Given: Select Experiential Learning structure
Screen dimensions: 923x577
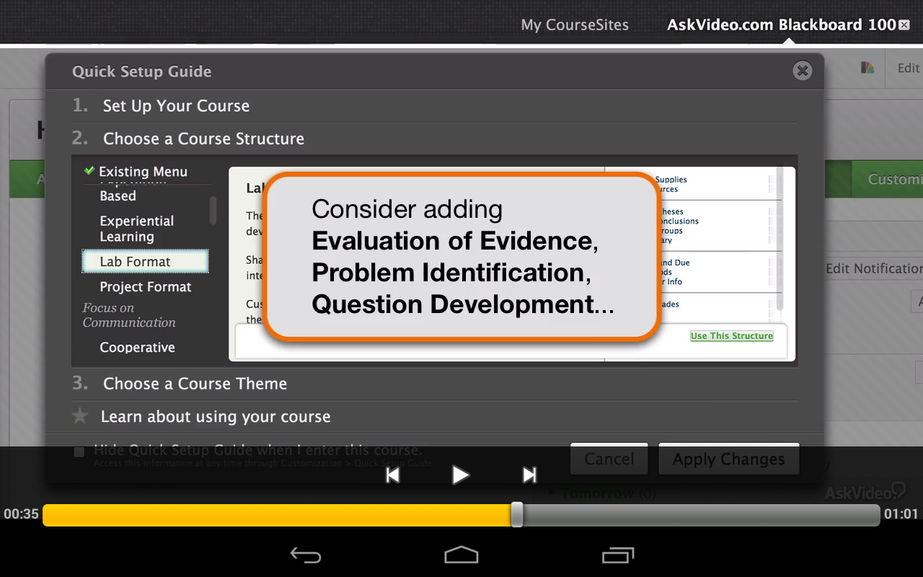Looking at the screenshot, I should [x=137, y=229].
